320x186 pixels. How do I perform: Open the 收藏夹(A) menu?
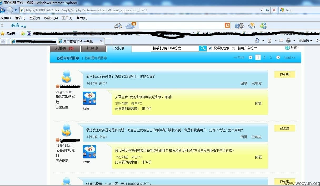(x=51, y=18)
